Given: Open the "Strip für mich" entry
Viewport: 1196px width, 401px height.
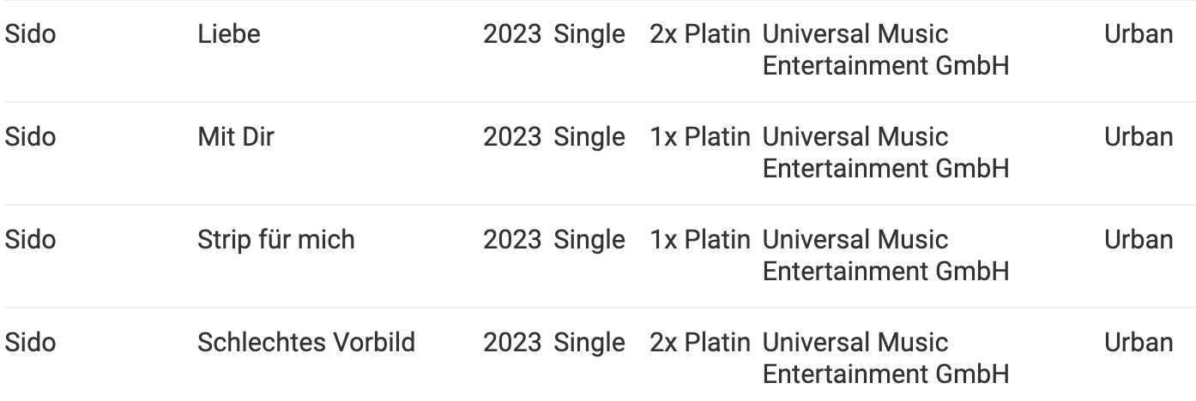Looking at the screenshot, I should pyautogui.click(x=276, y=240).
